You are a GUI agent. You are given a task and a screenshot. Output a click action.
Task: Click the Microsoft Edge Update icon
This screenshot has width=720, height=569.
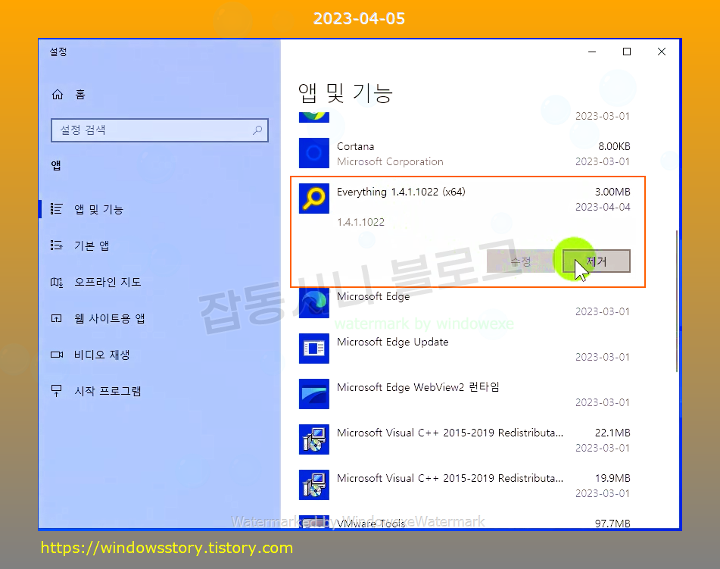pos(314,349)
